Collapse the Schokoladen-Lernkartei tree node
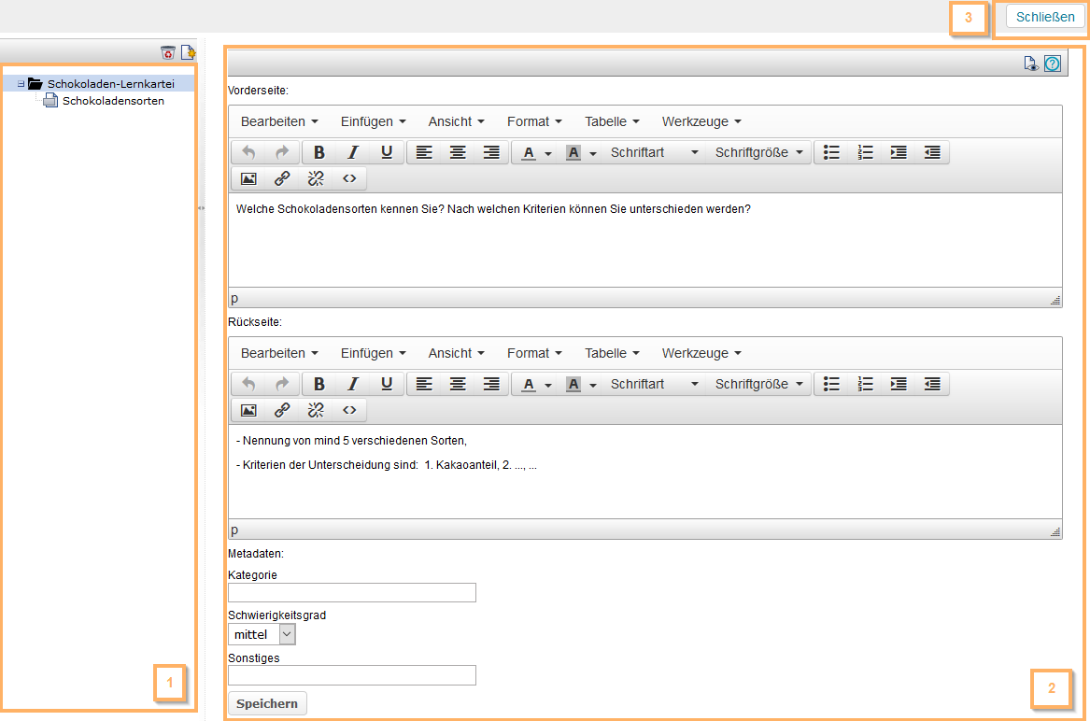The width and height of the screenshot is (1090, 721). click(x=21, y=84)
